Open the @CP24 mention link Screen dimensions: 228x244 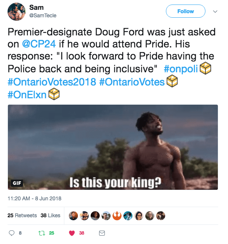pyautogui.click(x=37, y=44)
